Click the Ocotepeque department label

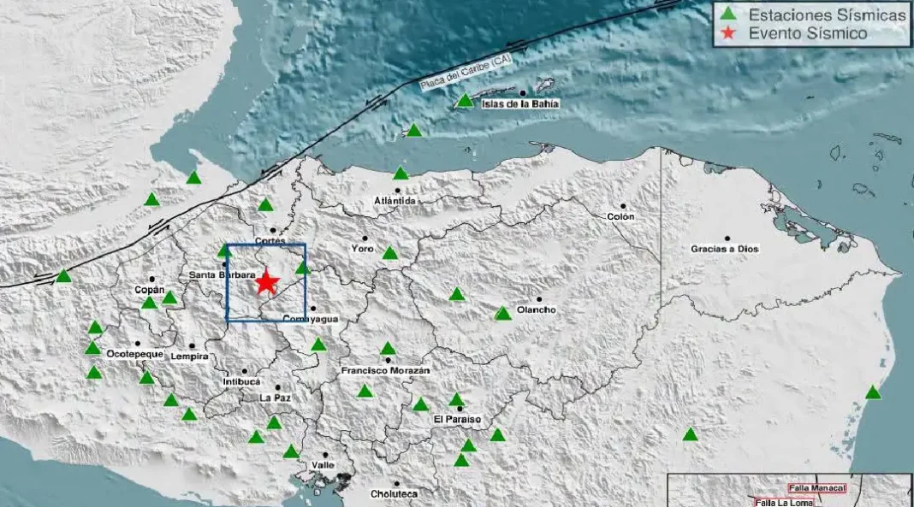click(134, 354)
